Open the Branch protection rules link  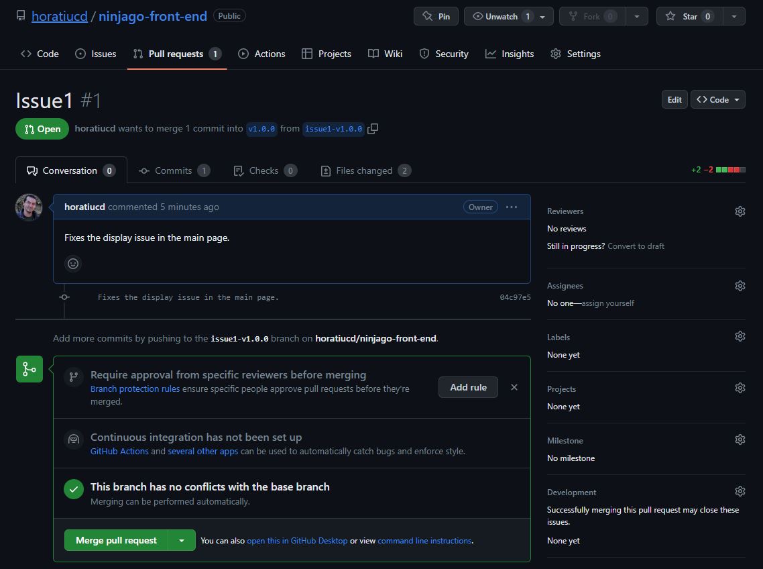tap(135, 389)
